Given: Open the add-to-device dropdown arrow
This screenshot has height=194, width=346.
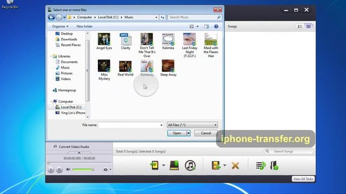Looking at the screenshot, I should click(163, 165).
